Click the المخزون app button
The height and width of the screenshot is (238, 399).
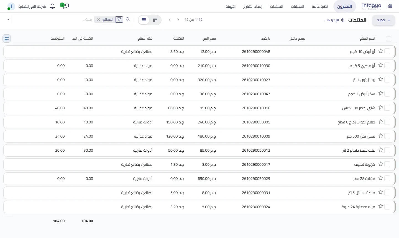(x=344, y=6)
